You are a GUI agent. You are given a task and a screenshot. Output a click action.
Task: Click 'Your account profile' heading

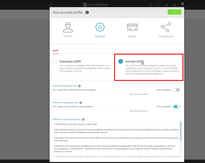[67, 12]
